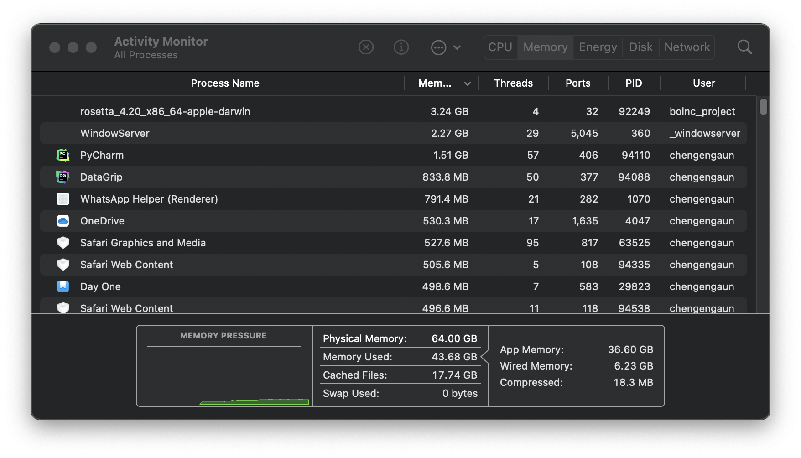Click the ellipsis more options icon
Image resolution: width=801 pixels, height=458 pixels.
(438, 47)
